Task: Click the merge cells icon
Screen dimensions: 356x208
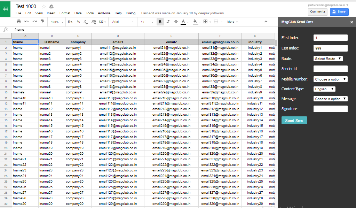Action: (216, 22)
